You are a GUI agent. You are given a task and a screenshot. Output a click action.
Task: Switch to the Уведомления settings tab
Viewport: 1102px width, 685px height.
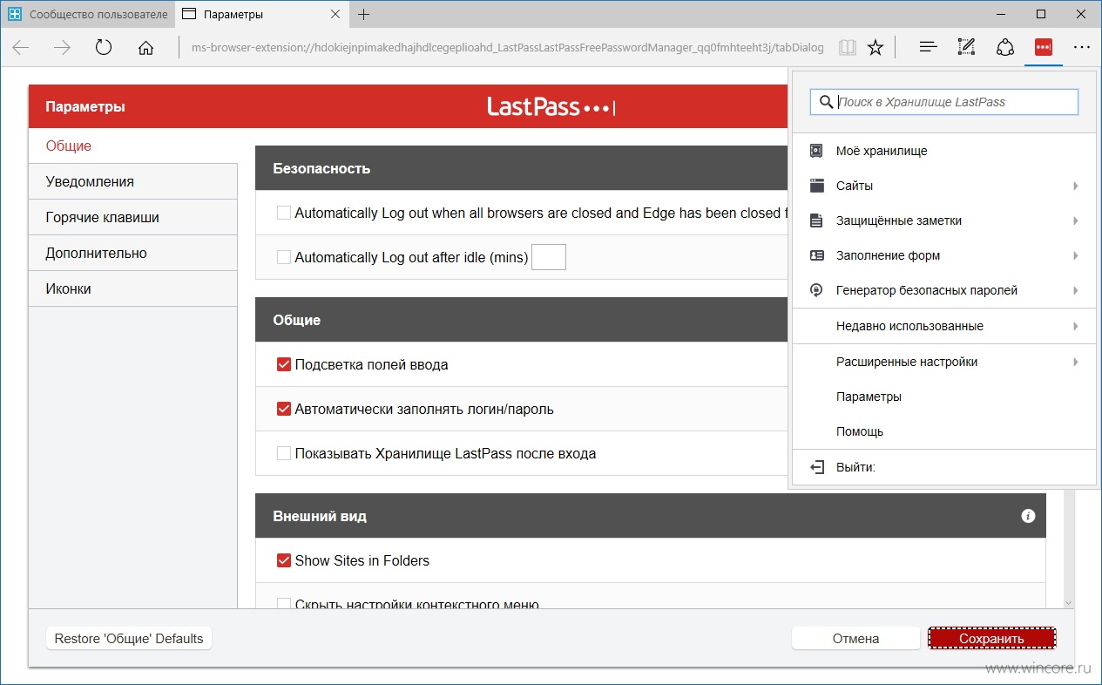[133, 181]
